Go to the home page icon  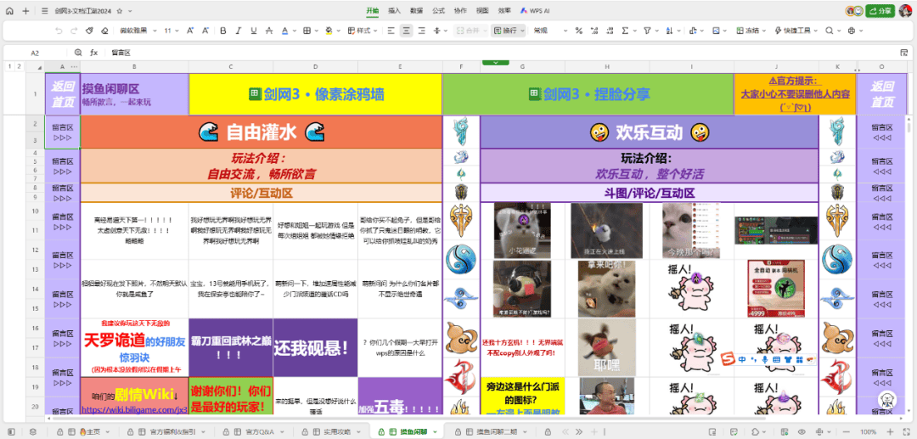[x=10, y=10]
